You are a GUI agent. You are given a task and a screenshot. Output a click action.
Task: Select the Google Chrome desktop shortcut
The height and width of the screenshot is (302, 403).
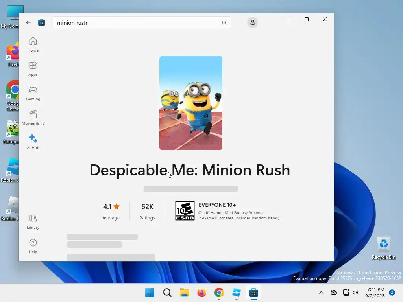point(11,96)
